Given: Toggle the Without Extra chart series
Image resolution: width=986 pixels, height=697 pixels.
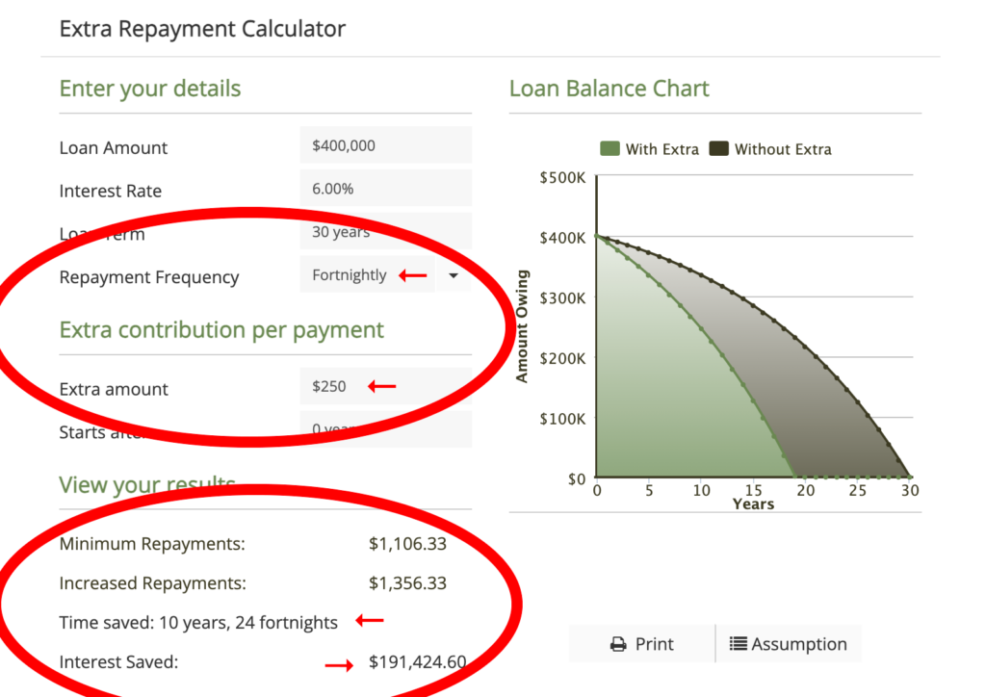Looking at the screenshot, I should point(770,149).
